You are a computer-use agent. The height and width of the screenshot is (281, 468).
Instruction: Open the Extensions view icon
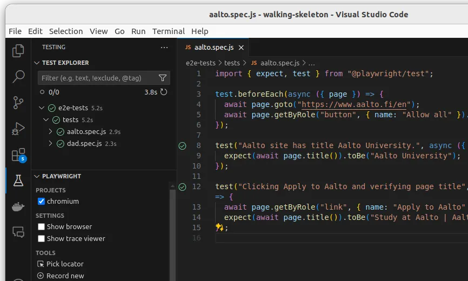click(18, 155)
